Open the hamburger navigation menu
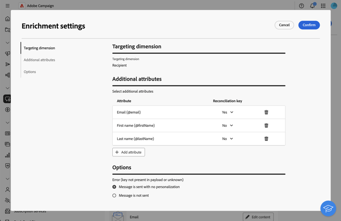Viewport: 341px width, 221px height. pyautogui.click(x=7, y=6)
